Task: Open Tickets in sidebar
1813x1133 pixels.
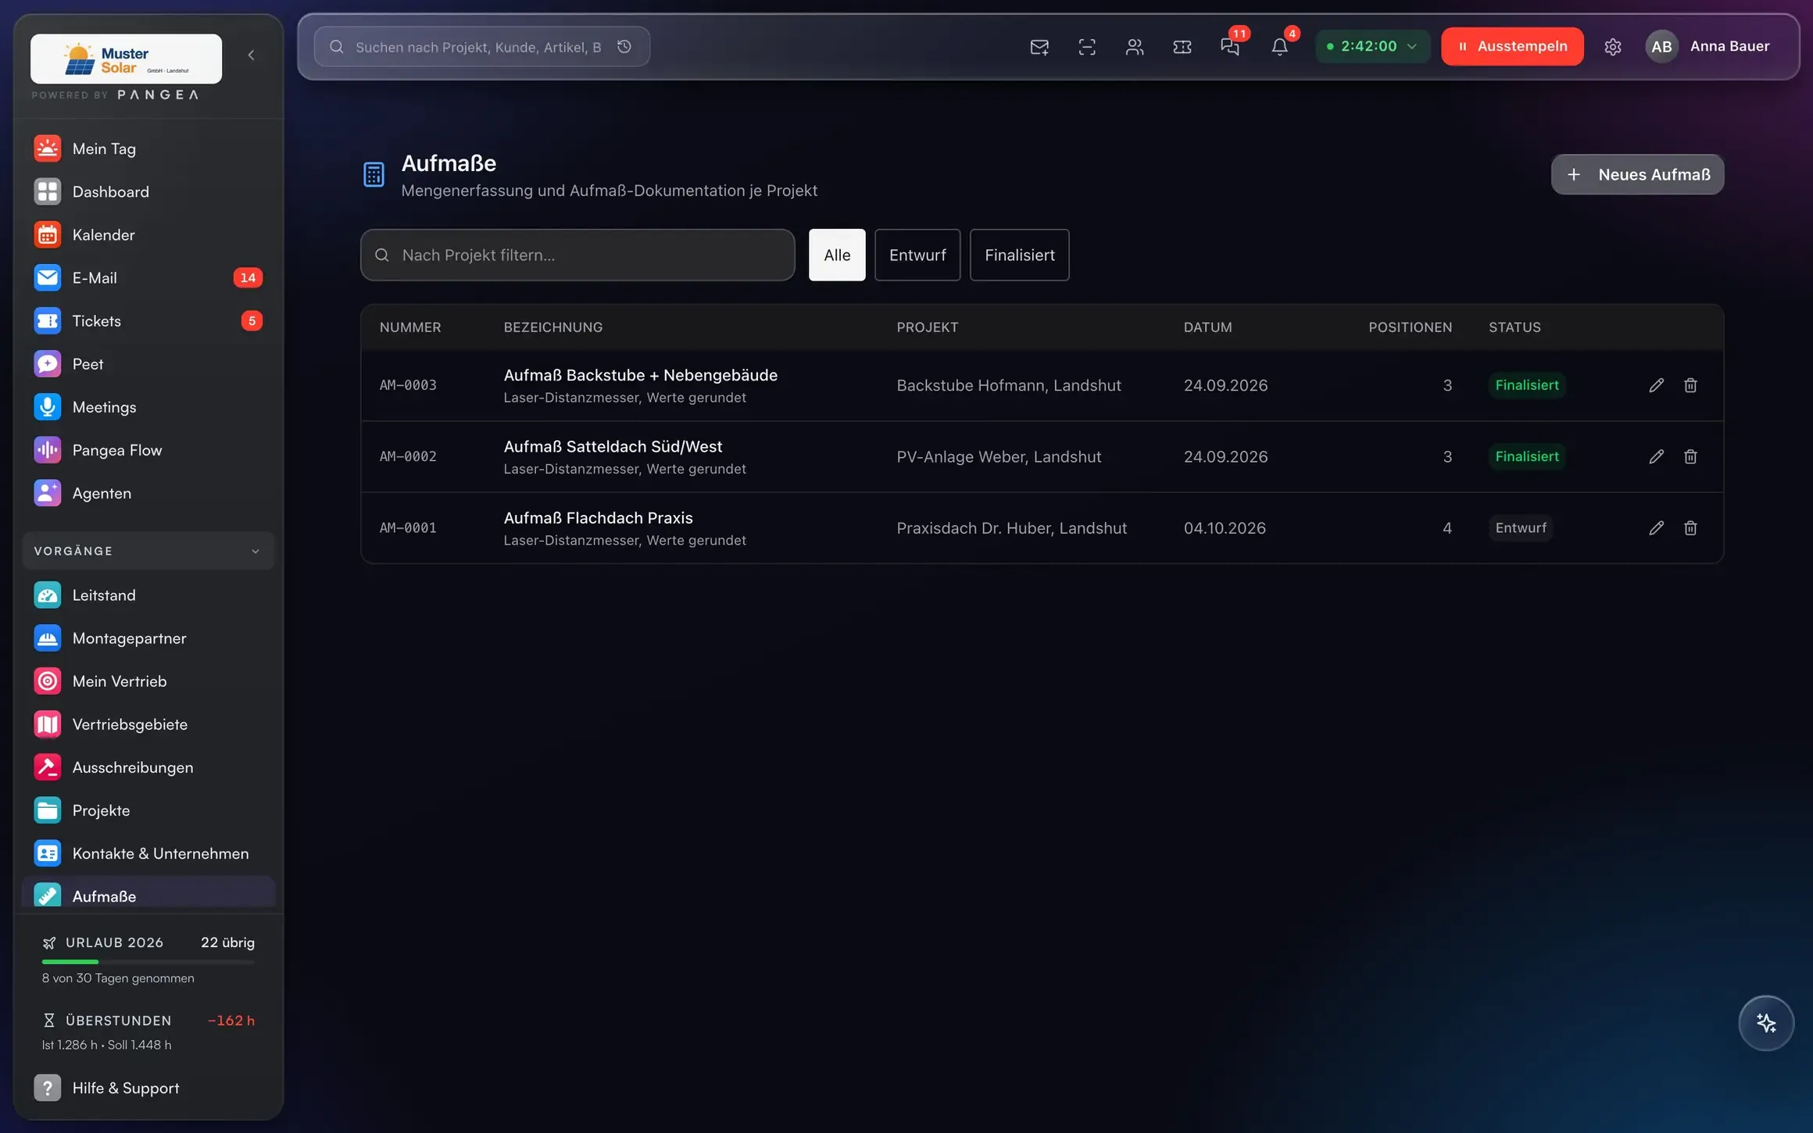Action: [148, 320]
